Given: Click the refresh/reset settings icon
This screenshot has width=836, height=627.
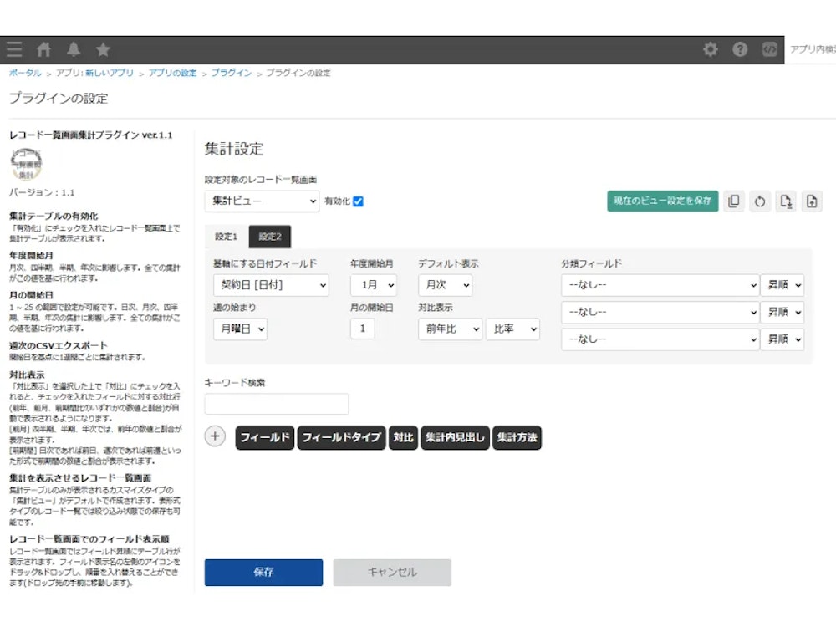Looking at the screenshot, I should (x=760, y=201).
